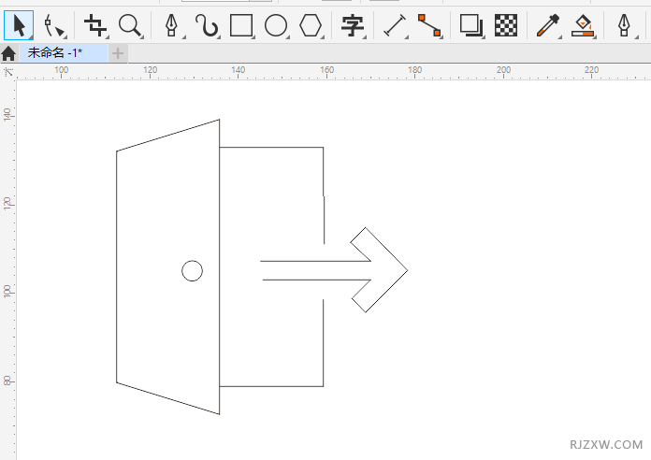Select the Interactive Fill bucket tool
Viewport: 651px width, 460px height.
click(x=583, y=25)
